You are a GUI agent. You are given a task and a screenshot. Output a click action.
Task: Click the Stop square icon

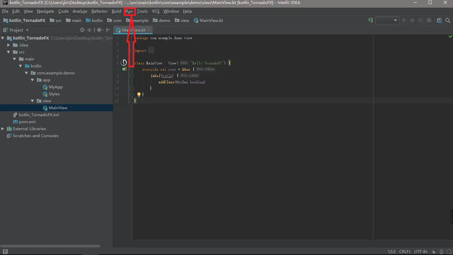(429, 20)
